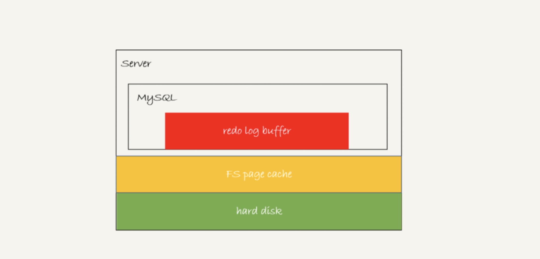
Task: Click the green hard disk block
Action: (x=259, y=211)
